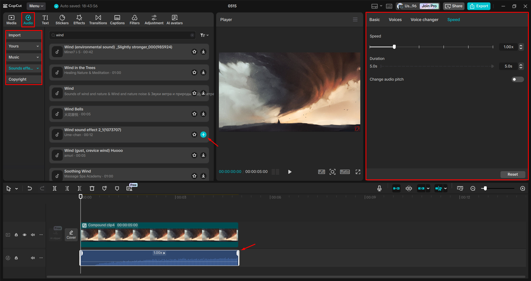This screenshot has width=531, height=281.
Task: Open the Text panel
Action: click(x=45, y=19)
